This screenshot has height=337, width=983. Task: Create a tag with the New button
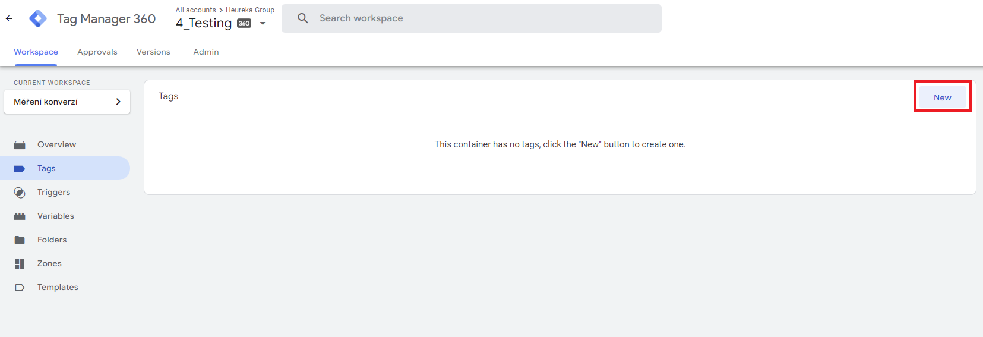tap(943, 97)
